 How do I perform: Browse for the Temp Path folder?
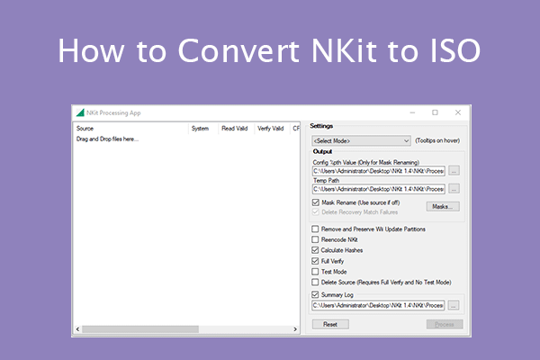pos(454,189)
